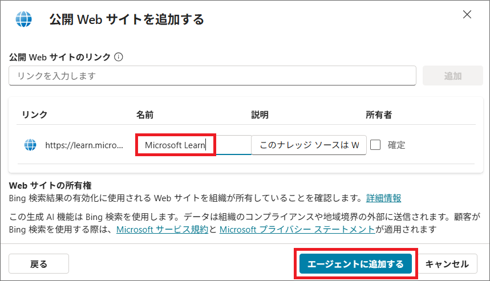Click the 説明 column header

tap(260, 115)
